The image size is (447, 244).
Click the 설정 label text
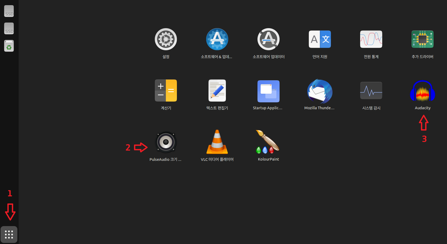(x=166, y=57)
